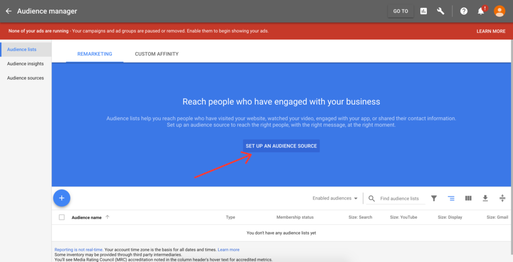Modify columns using the columns icon
Image resolution: width=513 pixels, height=262 pixels.
468,198
